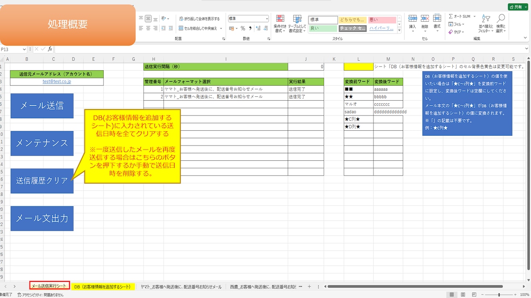
Task: Select 良い good cell style
Action: pos(323,28)
